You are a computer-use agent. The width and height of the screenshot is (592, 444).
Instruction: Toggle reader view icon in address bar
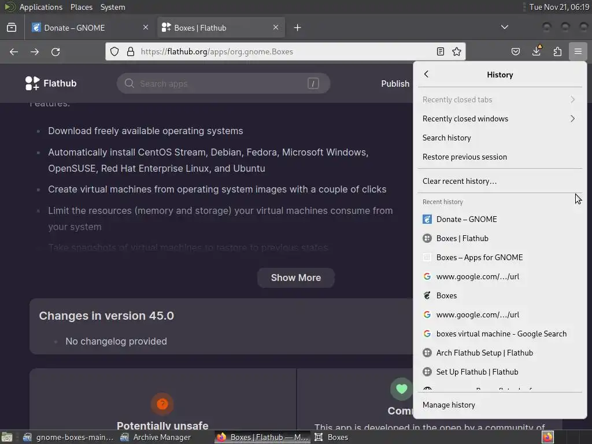pyautogui.click(x=440, y=51)
